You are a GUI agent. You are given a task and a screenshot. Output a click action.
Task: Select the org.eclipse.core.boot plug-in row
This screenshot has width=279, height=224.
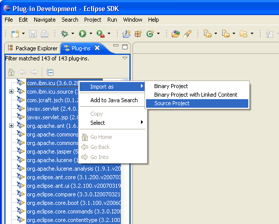[74, 203]
